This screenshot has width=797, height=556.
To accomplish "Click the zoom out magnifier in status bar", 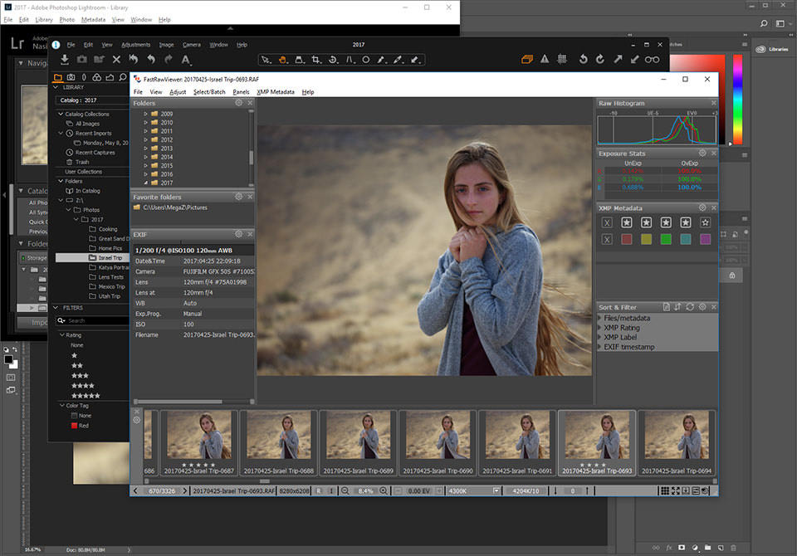I will pos(345,491).
